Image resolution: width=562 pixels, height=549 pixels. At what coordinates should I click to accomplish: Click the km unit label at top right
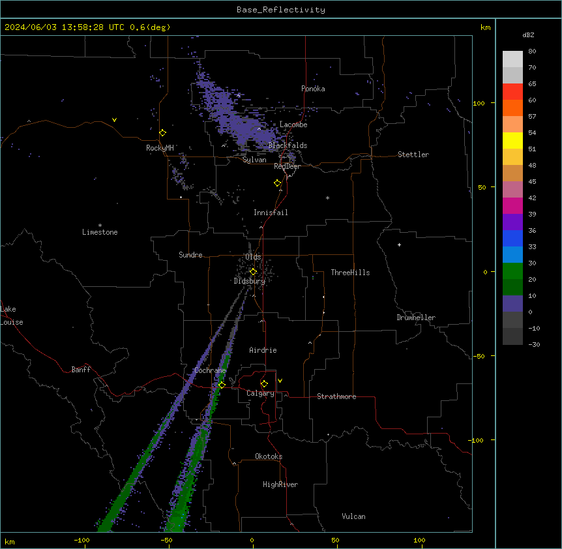click(x=485, y=27)
